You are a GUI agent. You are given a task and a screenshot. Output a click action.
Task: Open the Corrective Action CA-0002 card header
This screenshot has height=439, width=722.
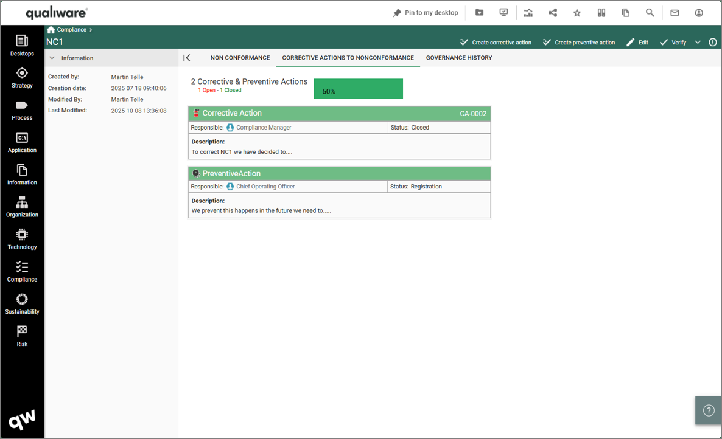tap(339, 114)
